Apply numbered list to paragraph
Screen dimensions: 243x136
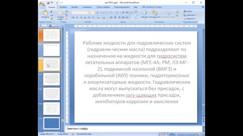pos(117,12)
